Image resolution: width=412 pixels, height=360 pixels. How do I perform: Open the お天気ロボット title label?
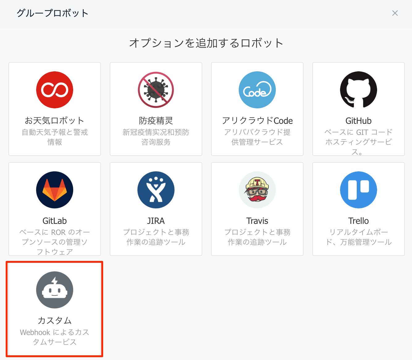click(55, 120)
